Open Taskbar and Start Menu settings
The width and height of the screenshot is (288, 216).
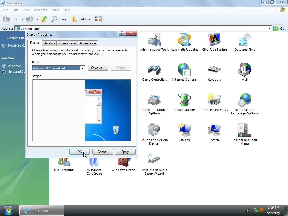point(245,134)
